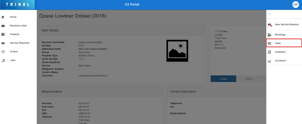
Task: Open Service Requests from left navigation
Action: pyautogui.click(x=20, y=43)
